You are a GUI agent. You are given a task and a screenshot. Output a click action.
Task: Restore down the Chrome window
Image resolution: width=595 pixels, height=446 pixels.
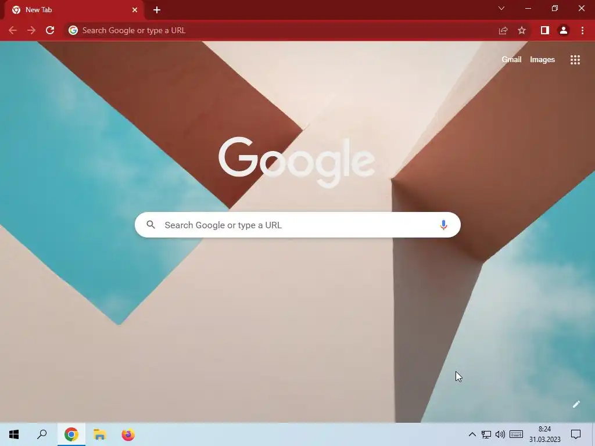(x=555, y=8)
